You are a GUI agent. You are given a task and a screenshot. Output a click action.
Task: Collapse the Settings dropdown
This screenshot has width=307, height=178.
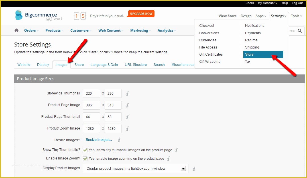[x=278, y=16]
